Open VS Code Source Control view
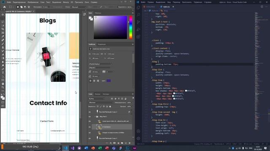 (138, 22)
